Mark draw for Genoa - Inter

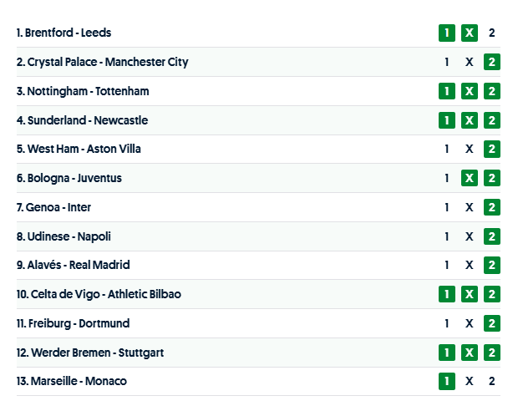[x=470, y=207]
